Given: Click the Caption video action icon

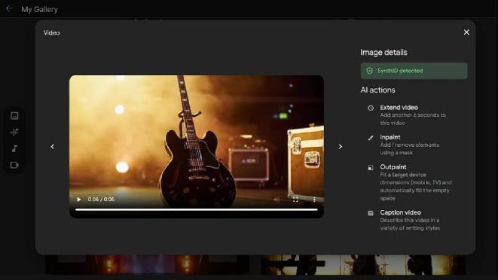Looking at the screenshot, I should pyautogui.click(x=370, y=213).
